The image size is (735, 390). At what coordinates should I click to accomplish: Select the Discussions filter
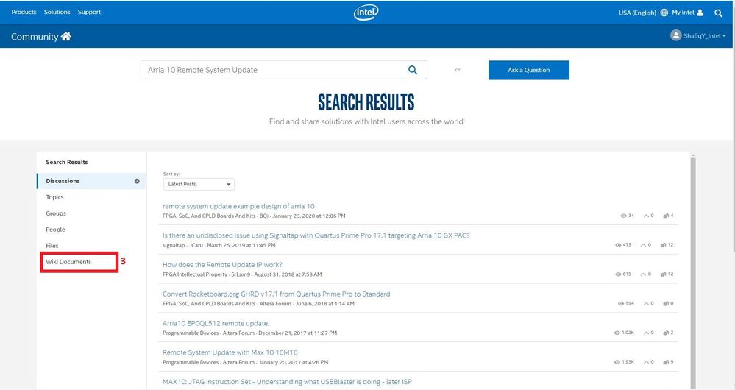point(91,181)
